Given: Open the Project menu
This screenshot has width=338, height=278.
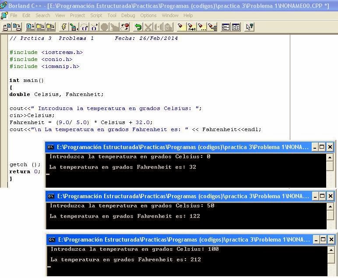Looking at the screenshot, I should 77,15.
